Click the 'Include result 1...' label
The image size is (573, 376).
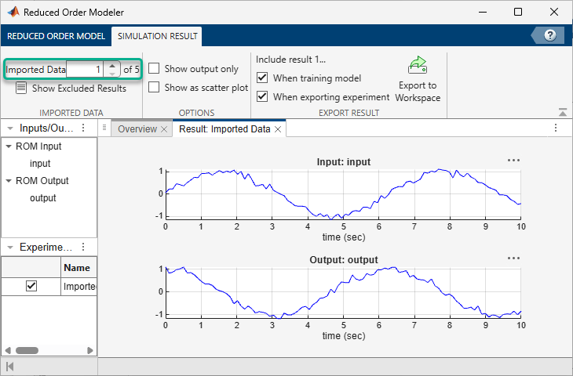tap(290, 60)
